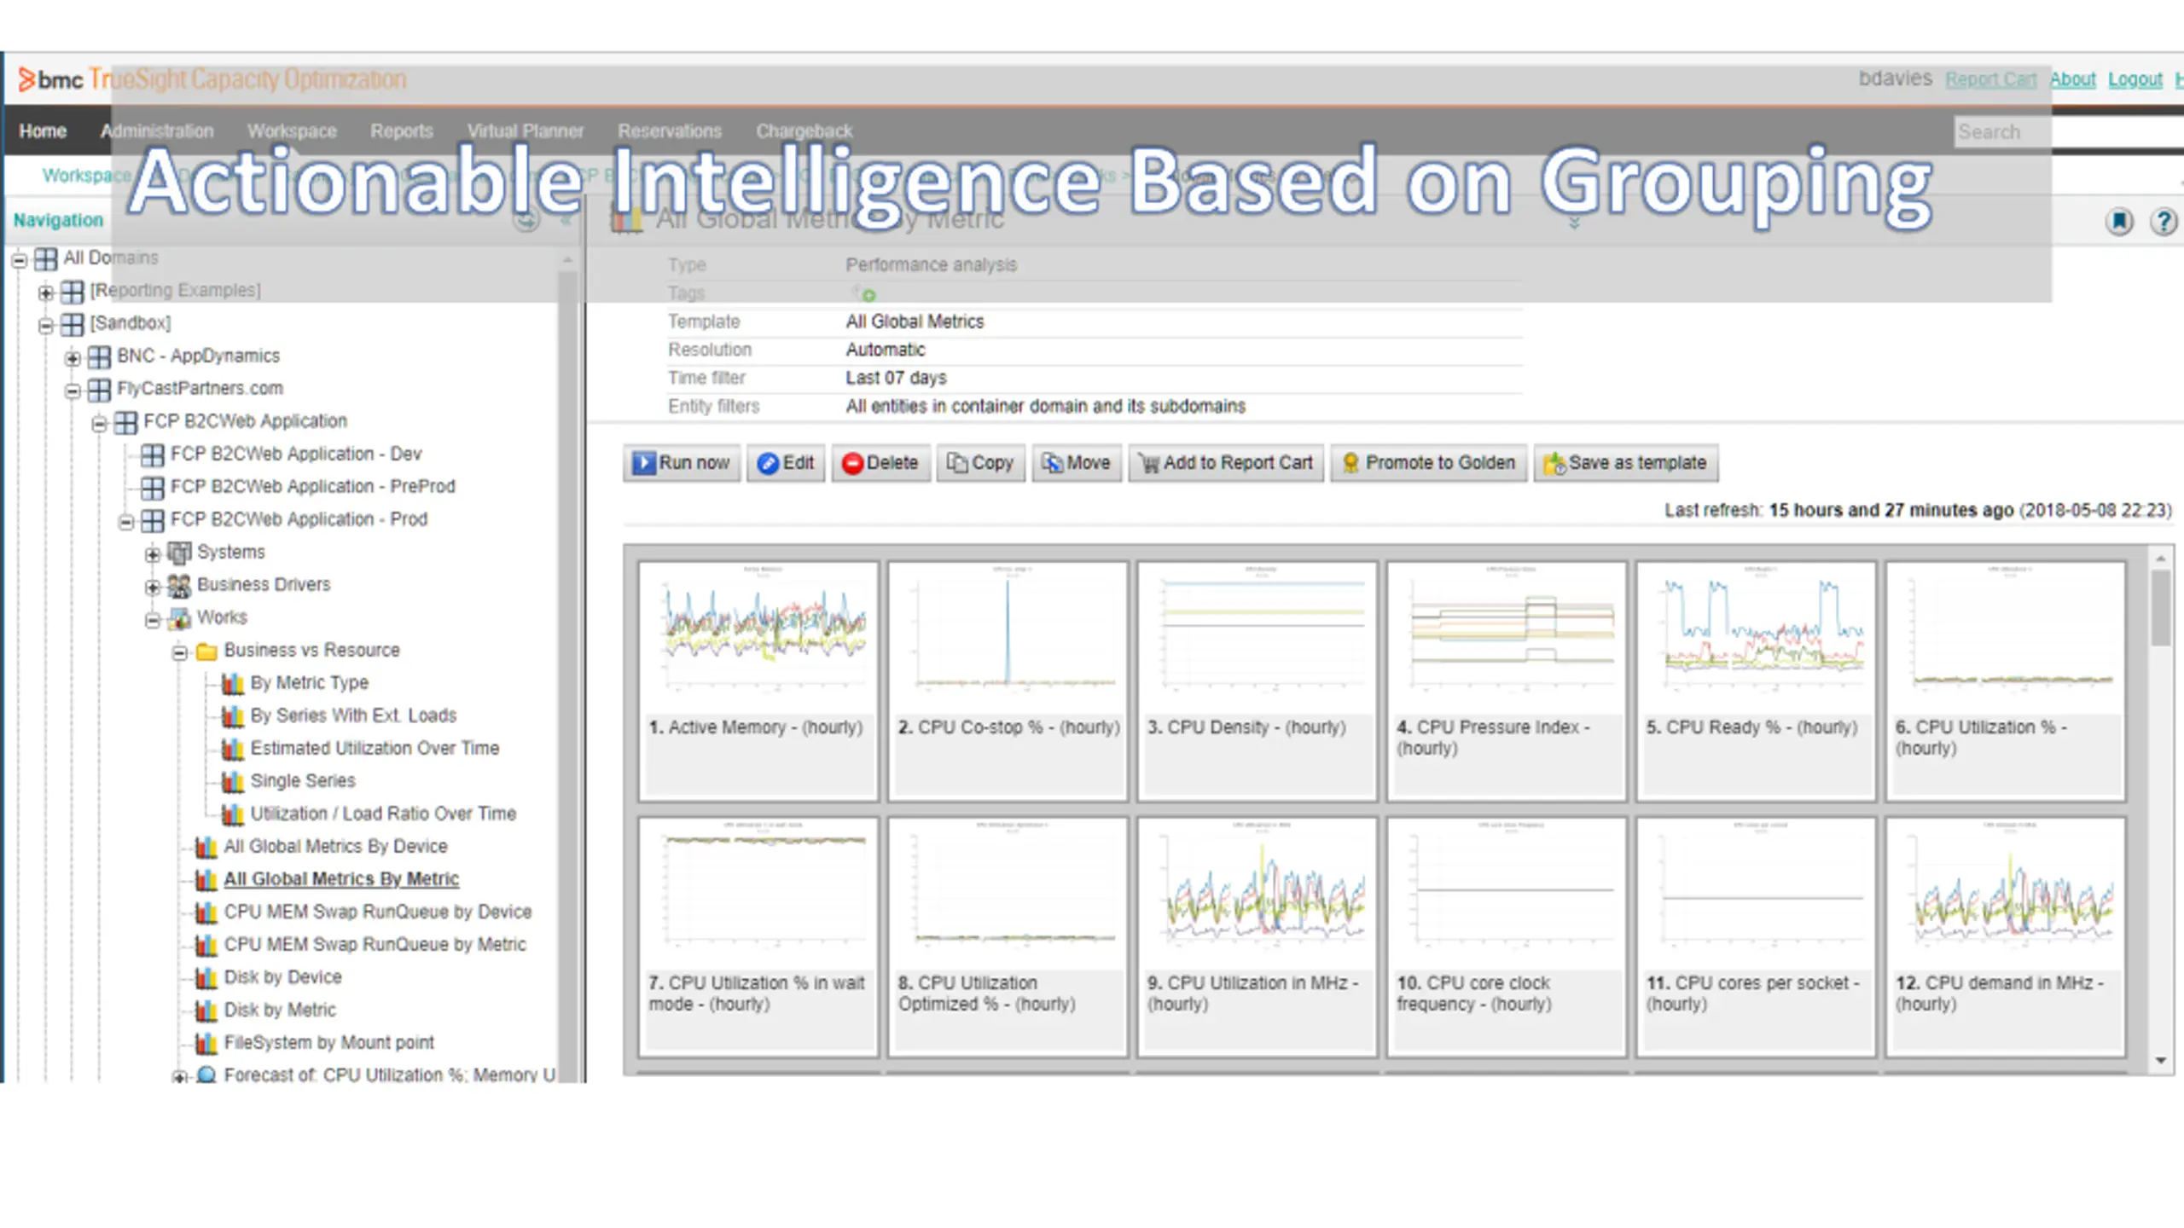Click chart icon beside Disk by Device
2184x1228 pixels.
click(206, 977)
